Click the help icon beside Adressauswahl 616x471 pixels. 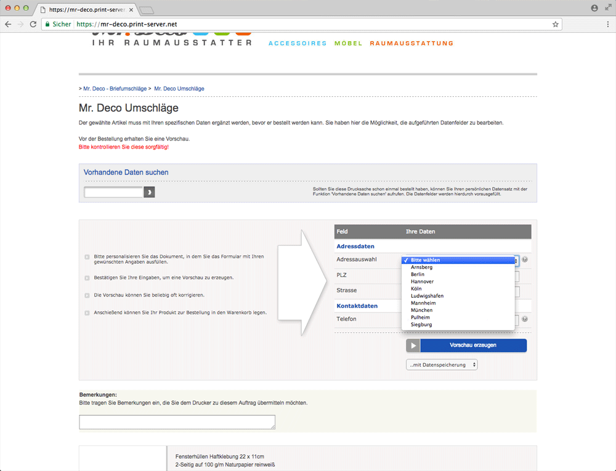pyautogui.click(x=524, y=260)
